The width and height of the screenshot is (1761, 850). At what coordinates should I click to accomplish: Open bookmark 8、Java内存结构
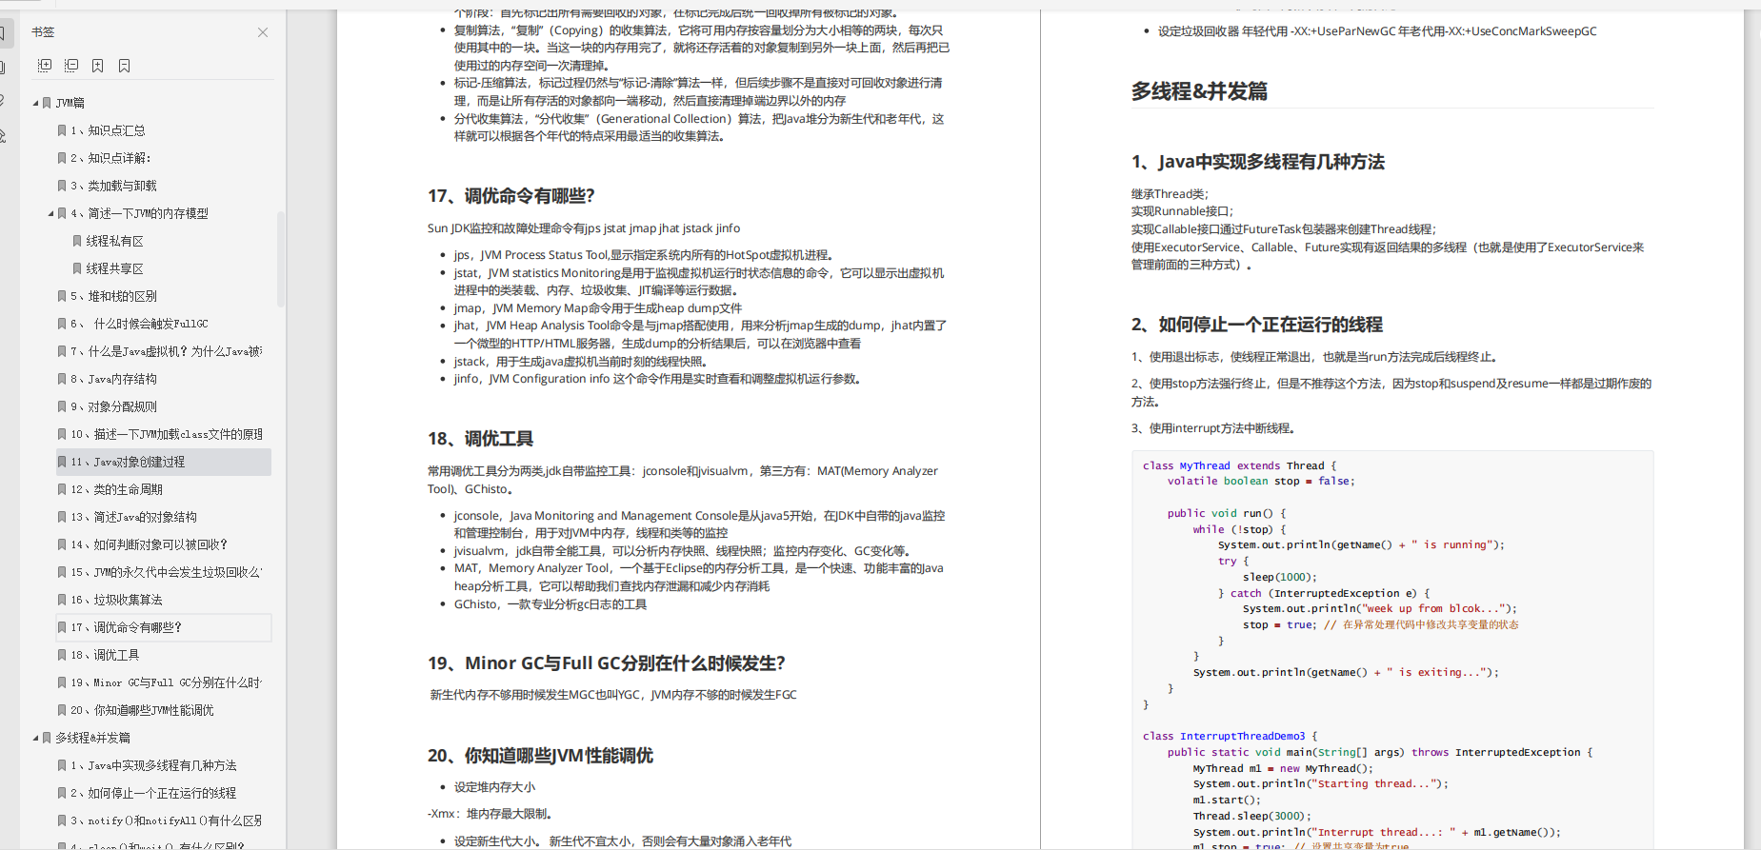click(113, 379)
